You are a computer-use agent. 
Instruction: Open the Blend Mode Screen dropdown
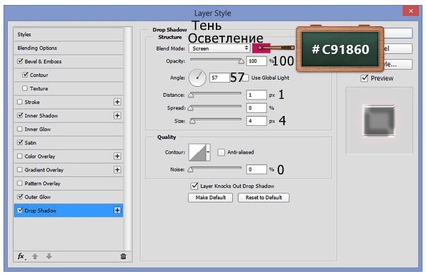tap(219, 48)
